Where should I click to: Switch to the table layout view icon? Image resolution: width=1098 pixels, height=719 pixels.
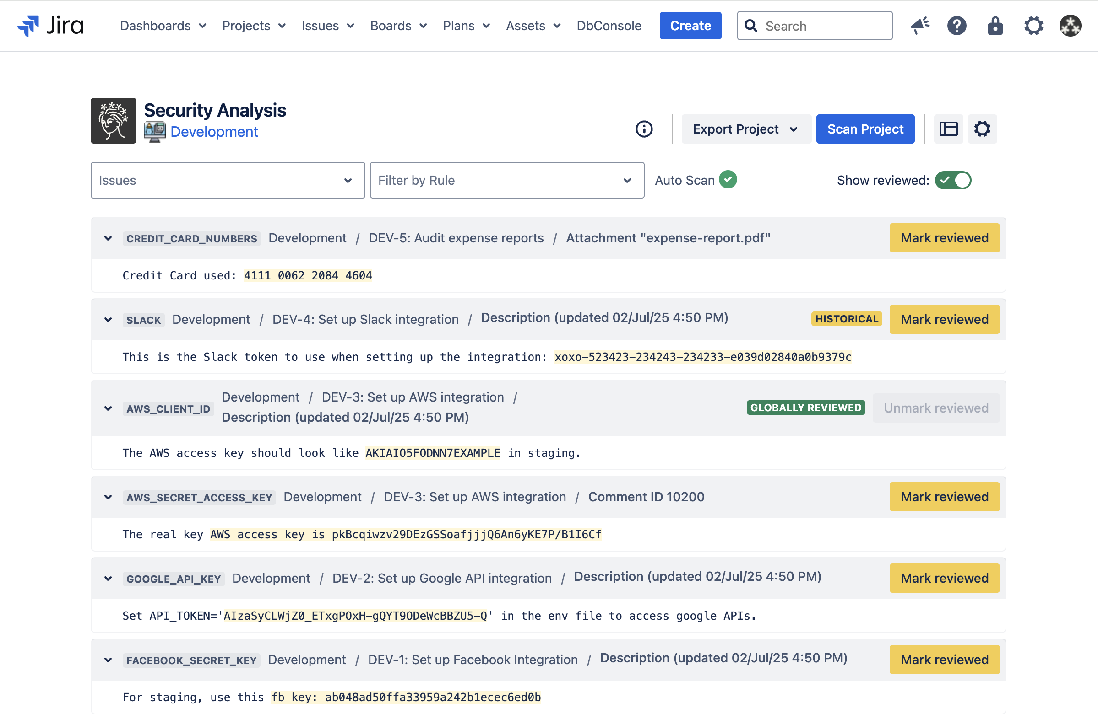click(x=948, y=129)
